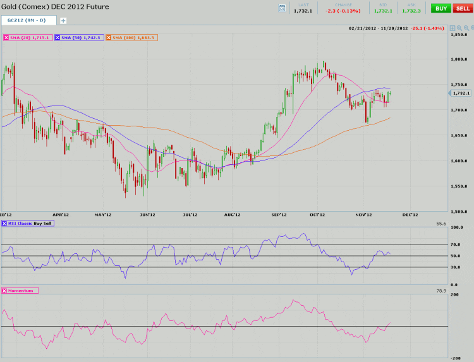Select the GCZ12 (9M - D) tab
The image size is (474, 362).
(x=28, y=20)
